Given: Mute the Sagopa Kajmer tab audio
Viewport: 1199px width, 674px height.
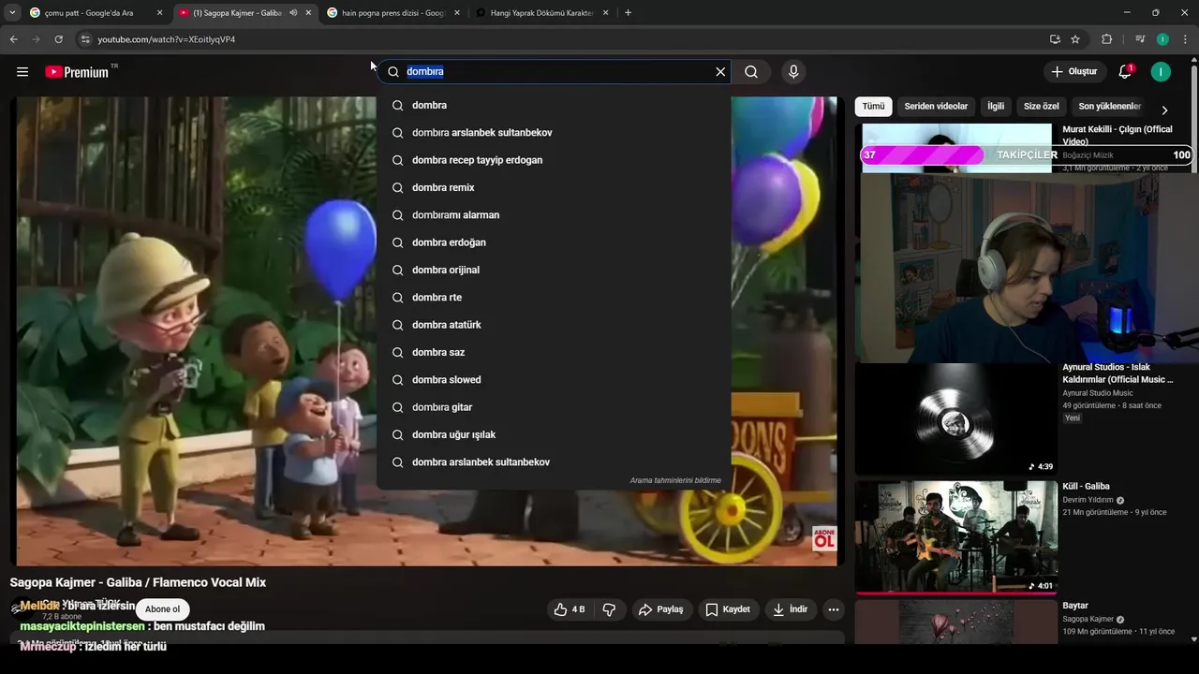Looking at the screenshot, I should [x=292, y=13].
